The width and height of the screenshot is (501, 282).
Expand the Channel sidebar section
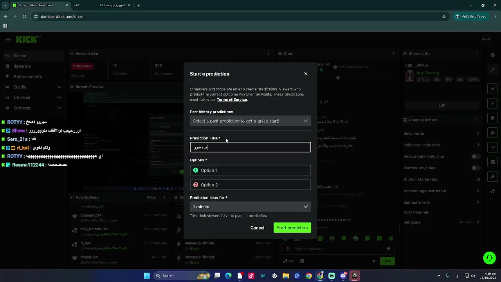[x=33, y=98]
